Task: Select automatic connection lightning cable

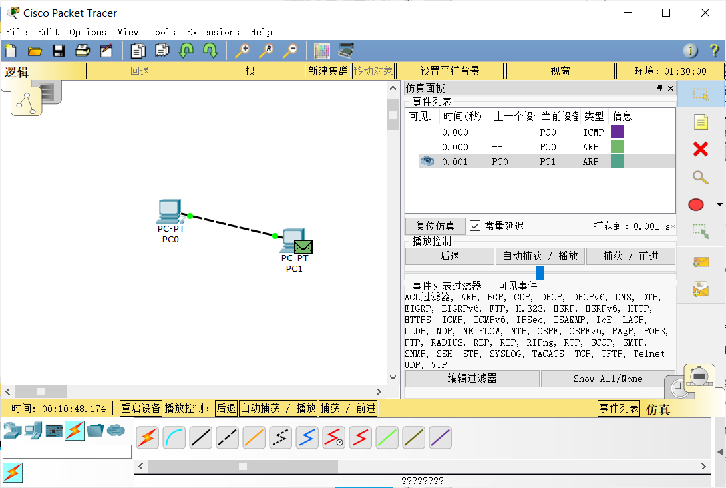Action: pos(148,437)
